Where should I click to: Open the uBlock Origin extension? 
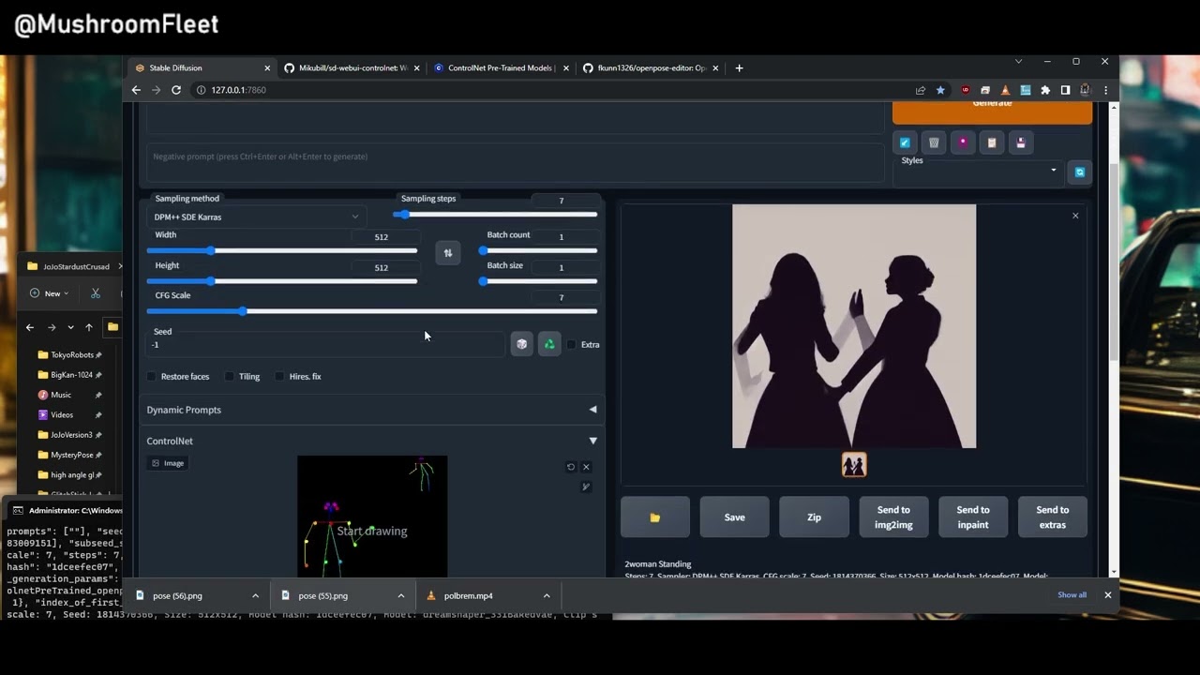(966, 90)
